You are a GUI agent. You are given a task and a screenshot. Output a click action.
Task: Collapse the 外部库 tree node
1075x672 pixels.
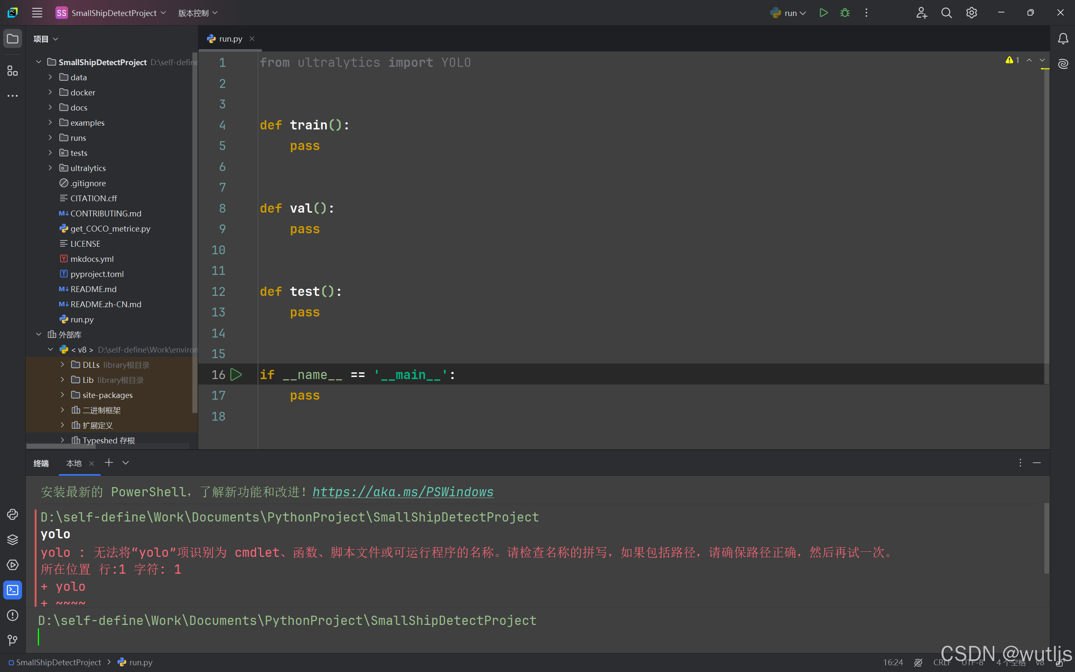[39, 334]
